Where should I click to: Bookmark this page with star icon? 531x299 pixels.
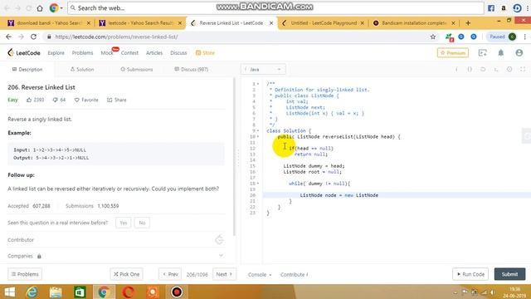click(433, 37)
